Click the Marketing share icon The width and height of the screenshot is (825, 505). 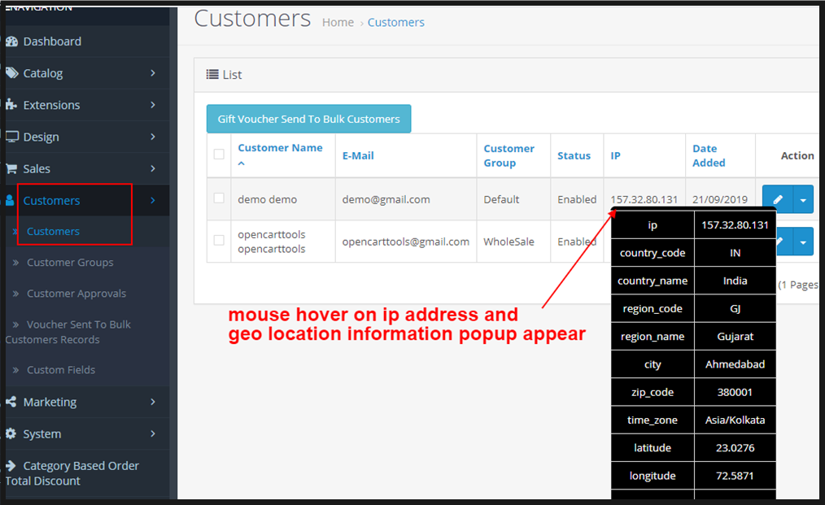(11, 403)
